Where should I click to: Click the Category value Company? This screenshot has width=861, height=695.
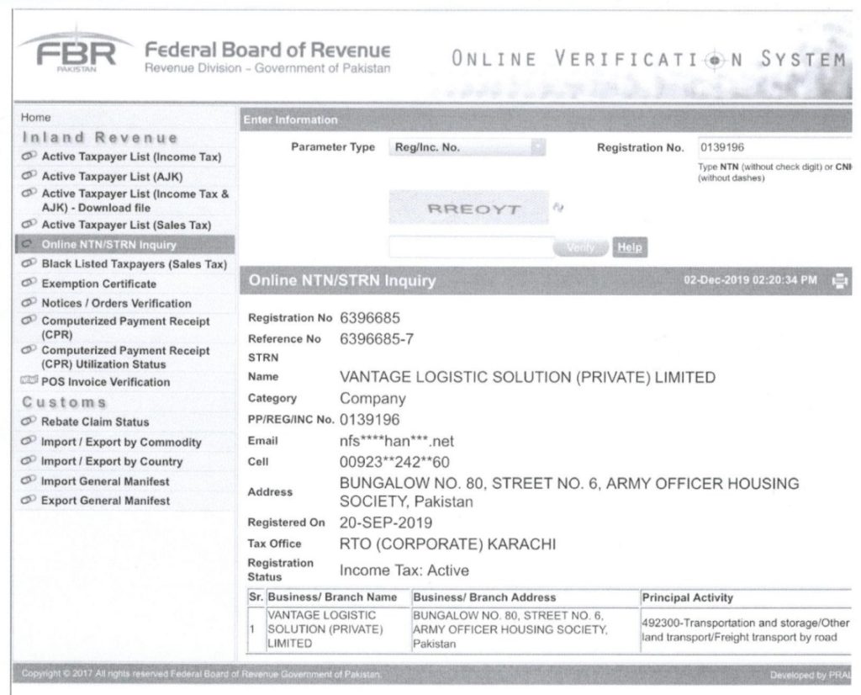point(372,399)
